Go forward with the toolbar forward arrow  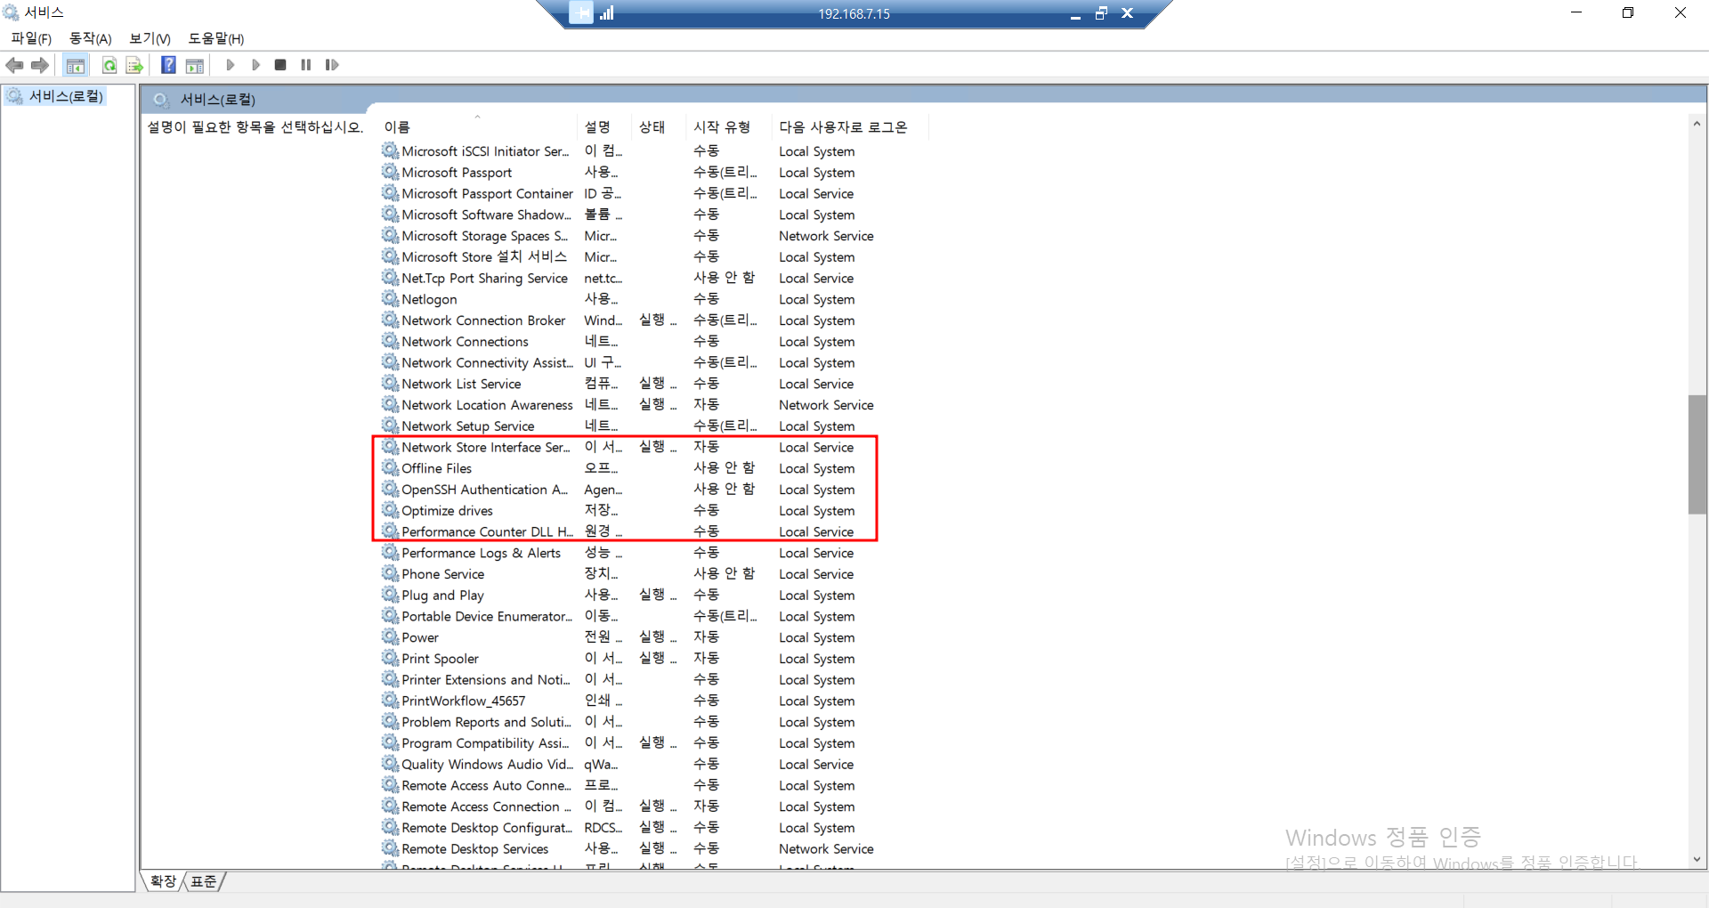click(x=39, y=65)
